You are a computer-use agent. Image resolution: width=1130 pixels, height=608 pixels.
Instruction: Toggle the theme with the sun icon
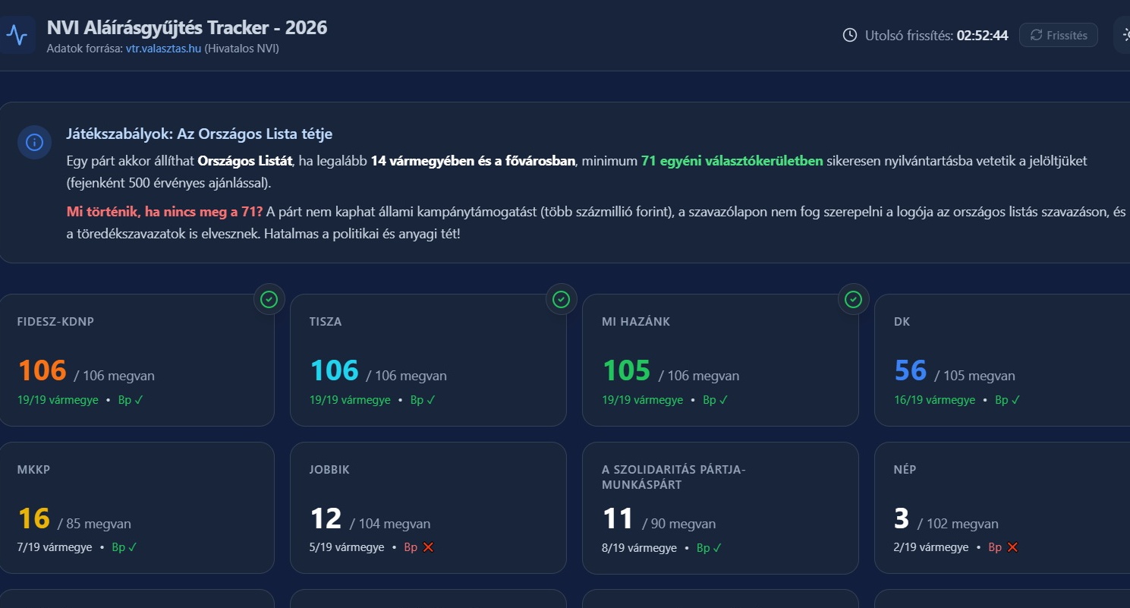click(x=1124, y=35)
